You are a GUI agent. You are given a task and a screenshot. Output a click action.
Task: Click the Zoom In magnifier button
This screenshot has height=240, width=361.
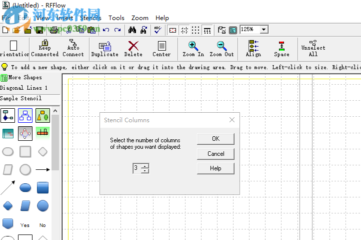coord(193,49)
